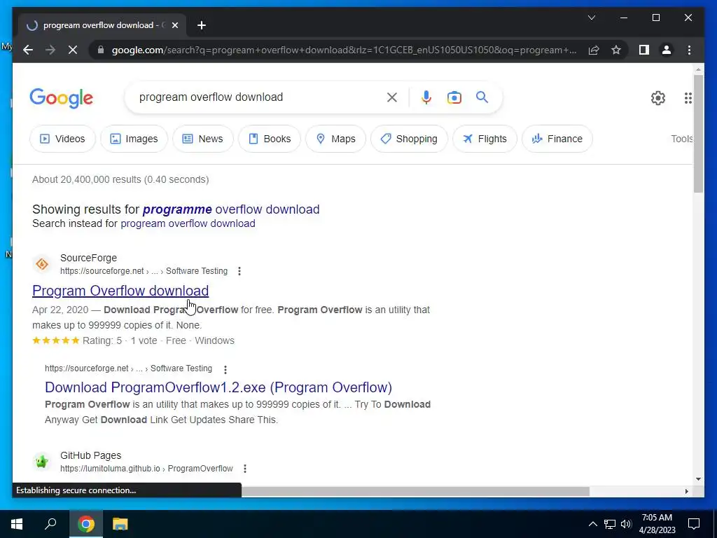Click the SourceForge favicon
Screen dimensions: 717x538
[42, 264]
